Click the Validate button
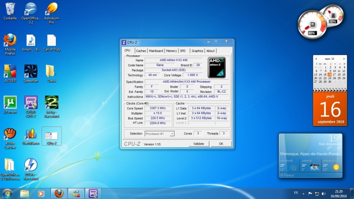The image size is (354, 199). (x=199, y=144)
